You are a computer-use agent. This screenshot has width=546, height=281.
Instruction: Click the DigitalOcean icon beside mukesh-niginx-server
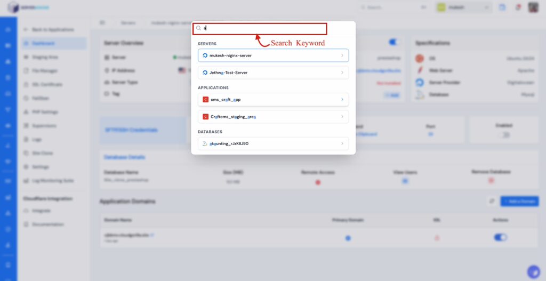pyautogui.click(x=205, y=55)
